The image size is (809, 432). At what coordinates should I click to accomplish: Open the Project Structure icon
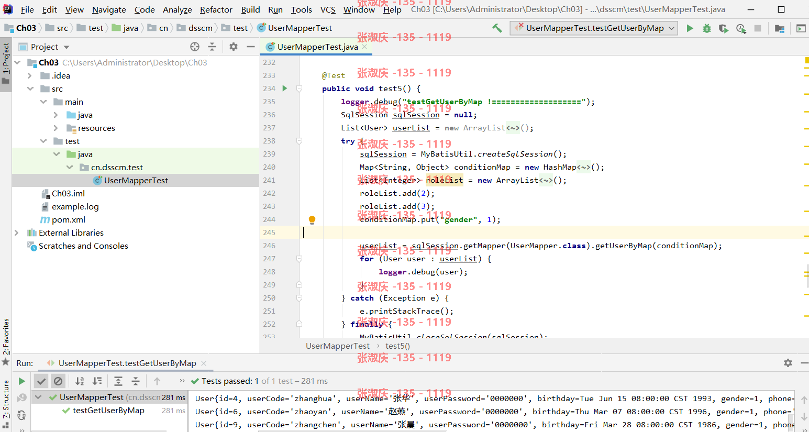780,28
